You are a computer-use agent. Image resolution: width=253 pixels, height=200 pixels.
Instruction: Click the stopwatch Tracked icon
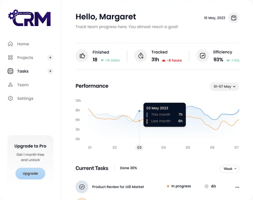coord(141,56)
